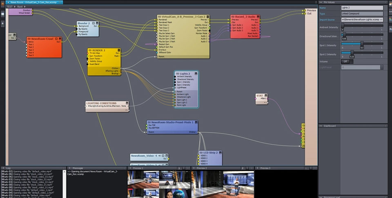Open the Preview 3 dropdown arrow
The width and height of the screenshot is (392, 198).
pos(311,168)
